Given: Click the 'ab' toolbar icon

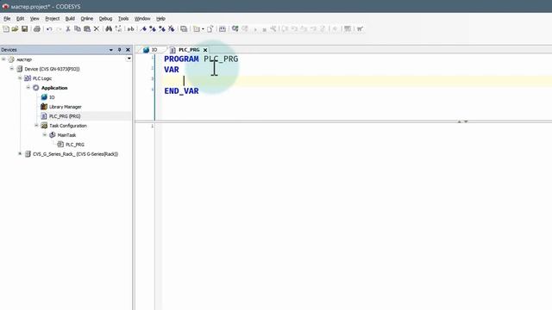Looking at the screenshot, I should 130,28.
